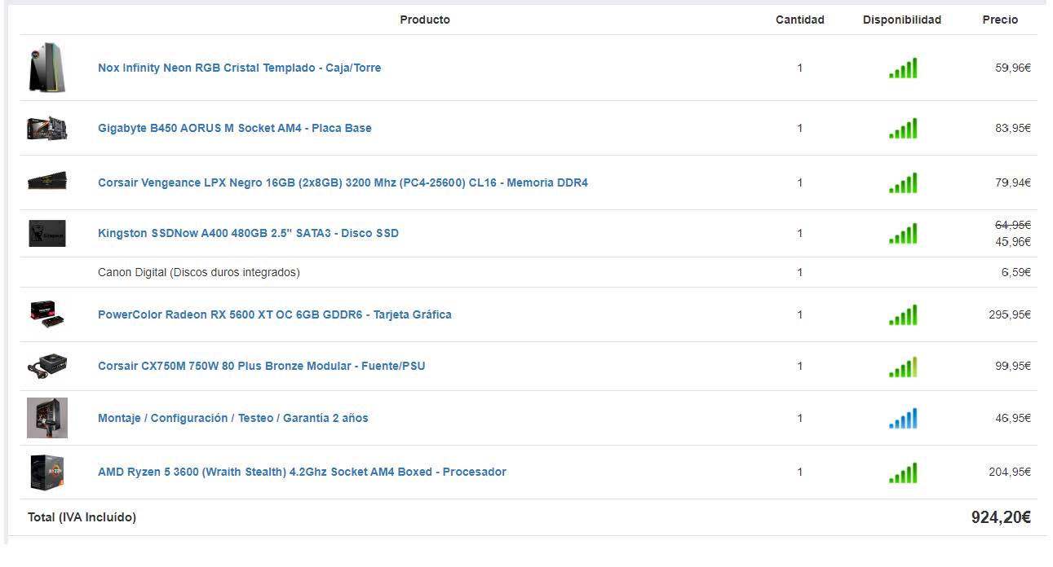Screen dimensions: 1053x567
Task: Open the Nox Infinity Neon RGB product link
Action: click(x=239, y=68)
